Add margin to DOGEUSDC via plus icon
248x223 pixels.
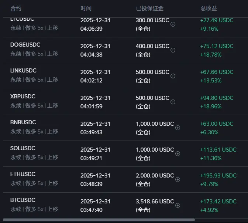[x=173, y=50]
